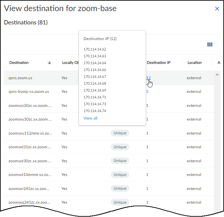
Task: Click external location for zpns.zoom.us
Action: (x=194, y=78)
